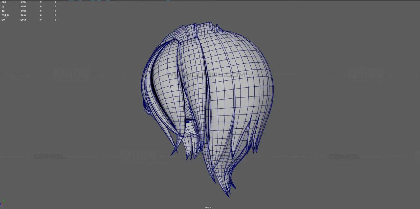
Task: Click the 8920 face count value
Action: point(23,11)
